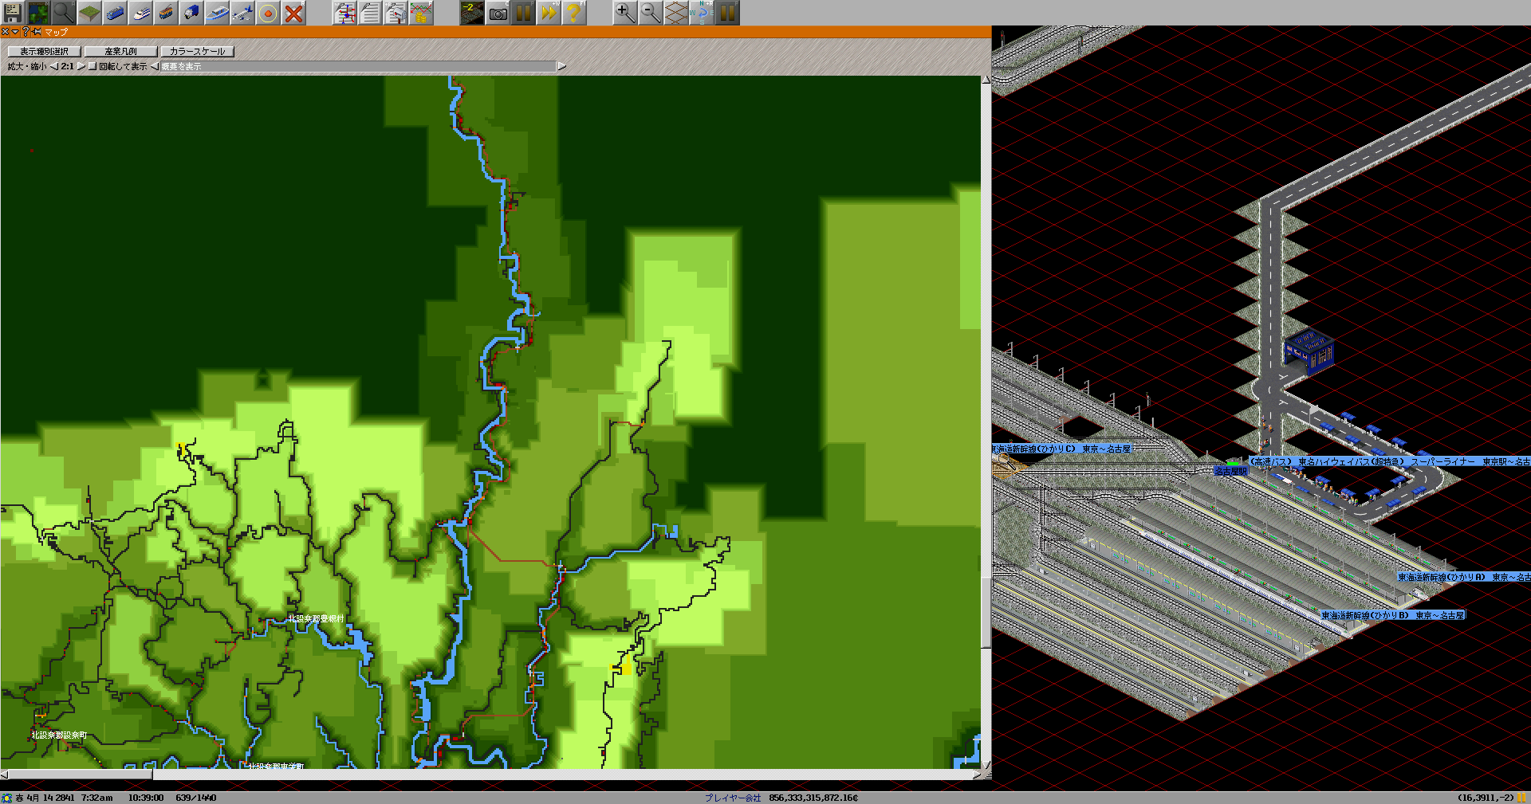Click the map scroll-up arrow
This screenshot has width=1531, height=804.
pos(986,80)
